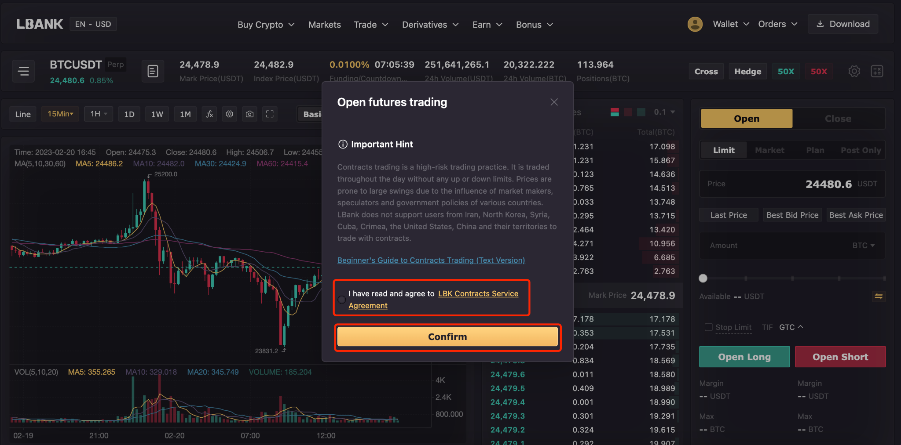901x445 pixels.
Task: Select the Market order type tab
Action: click(769, 150)
